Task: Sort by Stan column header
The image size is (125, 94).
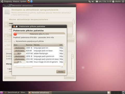Action: click(x=20, y=45)
